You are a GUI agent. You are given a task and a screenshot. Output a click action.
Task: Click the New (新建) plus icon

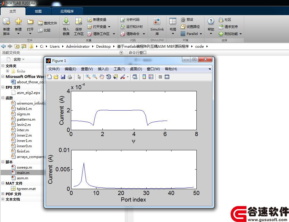tap(18, 21)
